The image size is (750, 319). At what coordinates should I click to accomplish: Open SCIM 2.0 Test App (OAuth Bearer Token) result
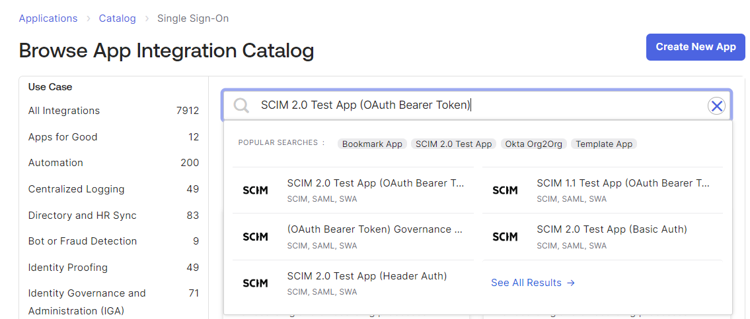[353, 190]
